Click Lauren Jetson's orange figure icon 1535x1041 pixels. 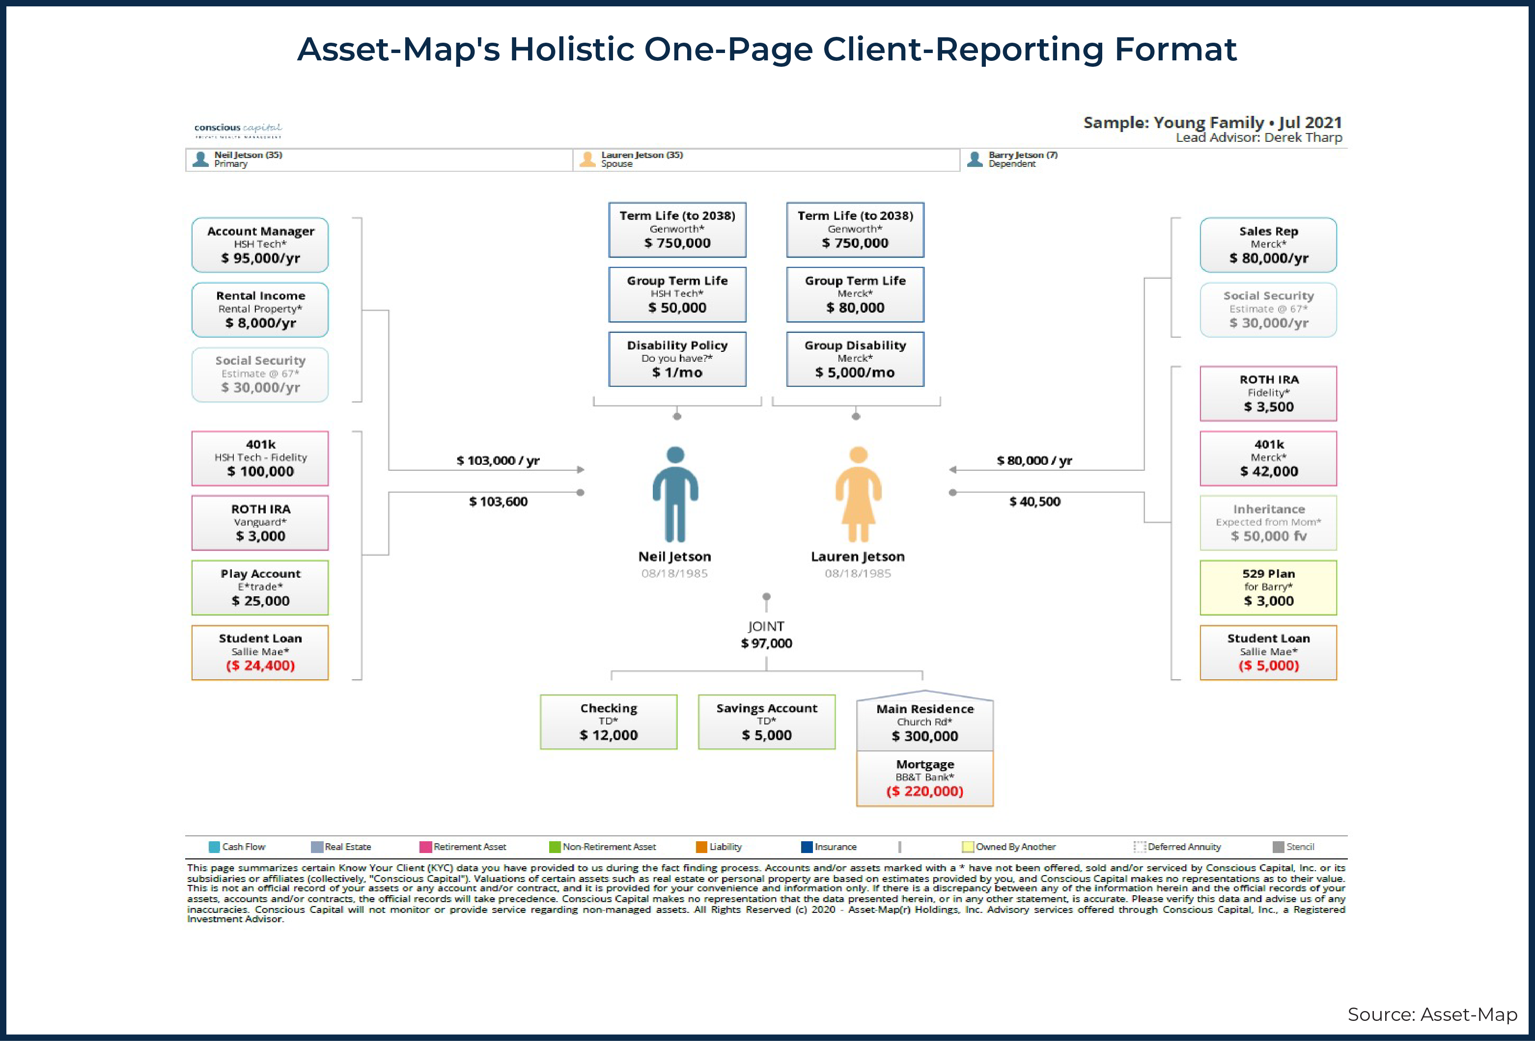(x=858, y=494)
